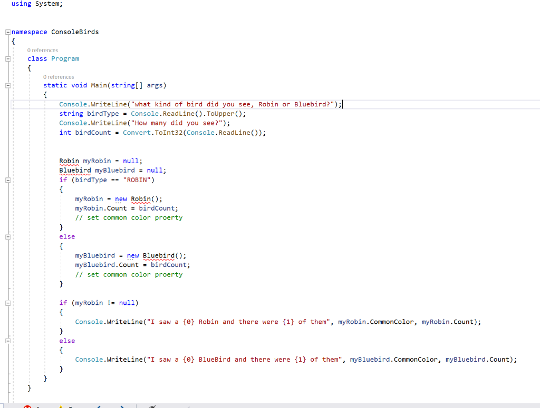Click the squiggle-underlined Robin type name
540x408 pixels.
[69, 161]
